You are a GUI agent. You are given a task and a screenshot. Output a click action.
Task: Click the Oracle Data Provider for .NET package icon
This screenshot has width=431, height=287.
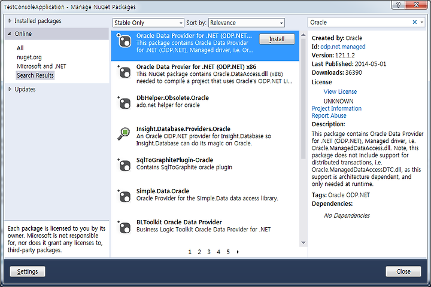125,41
